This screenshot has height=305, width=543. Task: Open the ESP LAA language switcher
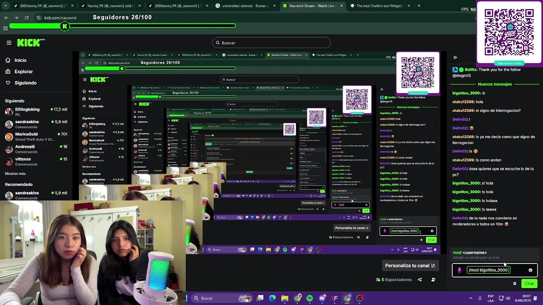pyautogui.click(x=491, y=298)
